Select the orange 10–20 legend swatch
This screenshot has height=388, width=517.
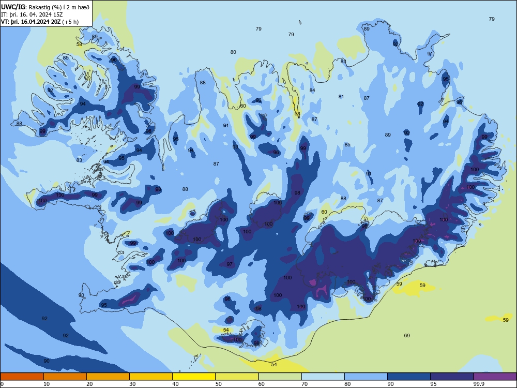[x=65, y=377]
